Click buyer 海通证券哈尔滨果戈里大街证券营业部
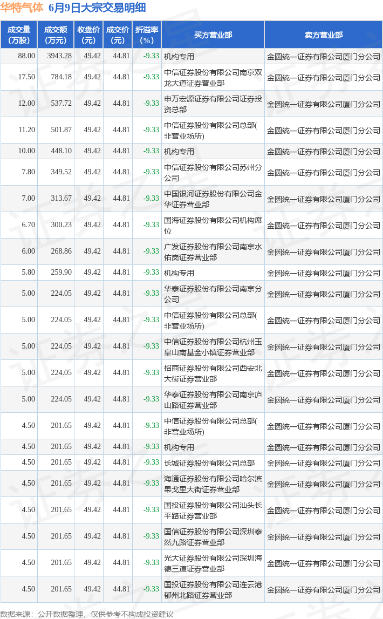This screenshot has width=383, height=619. coord(213,485)
